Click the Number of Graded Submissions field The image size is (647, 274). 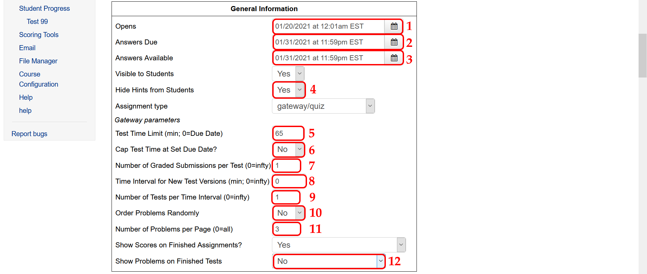[286, 165]
